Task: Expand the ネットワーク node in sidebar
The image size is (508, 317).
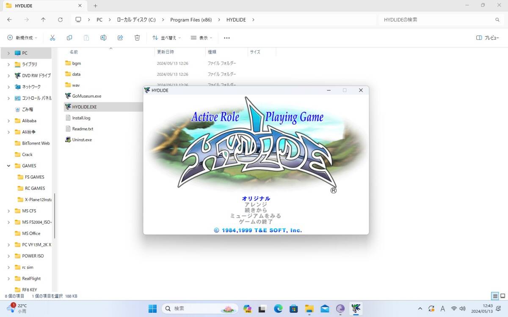Action: (x=9, y=87)
